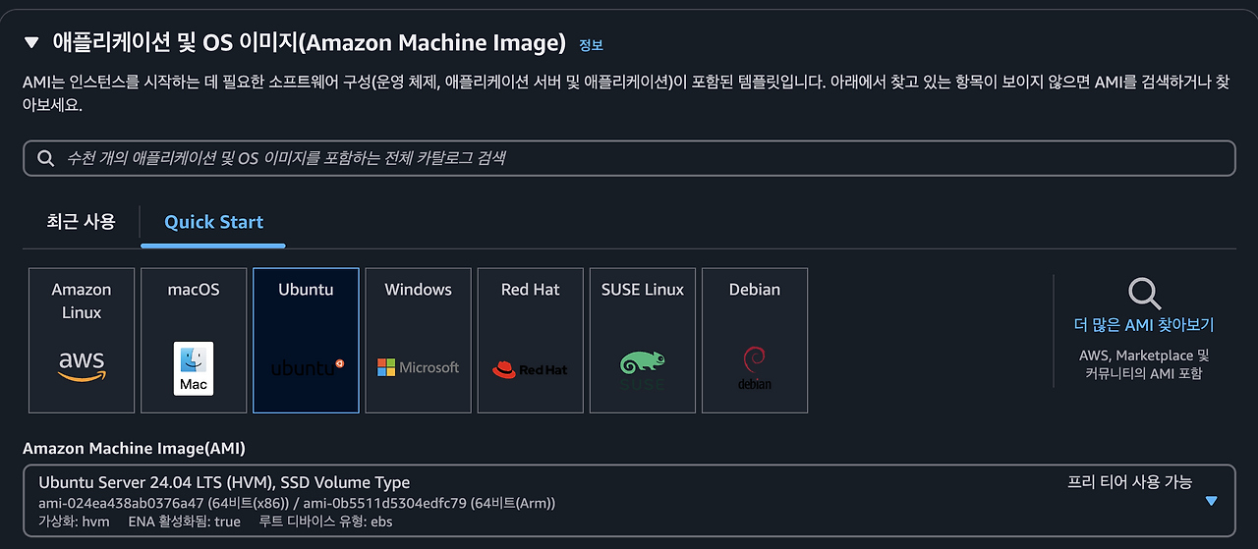Screen dimensions: 1258x549
Task: Click the ENA 활성화됨: true text
Action: point(184,522)
